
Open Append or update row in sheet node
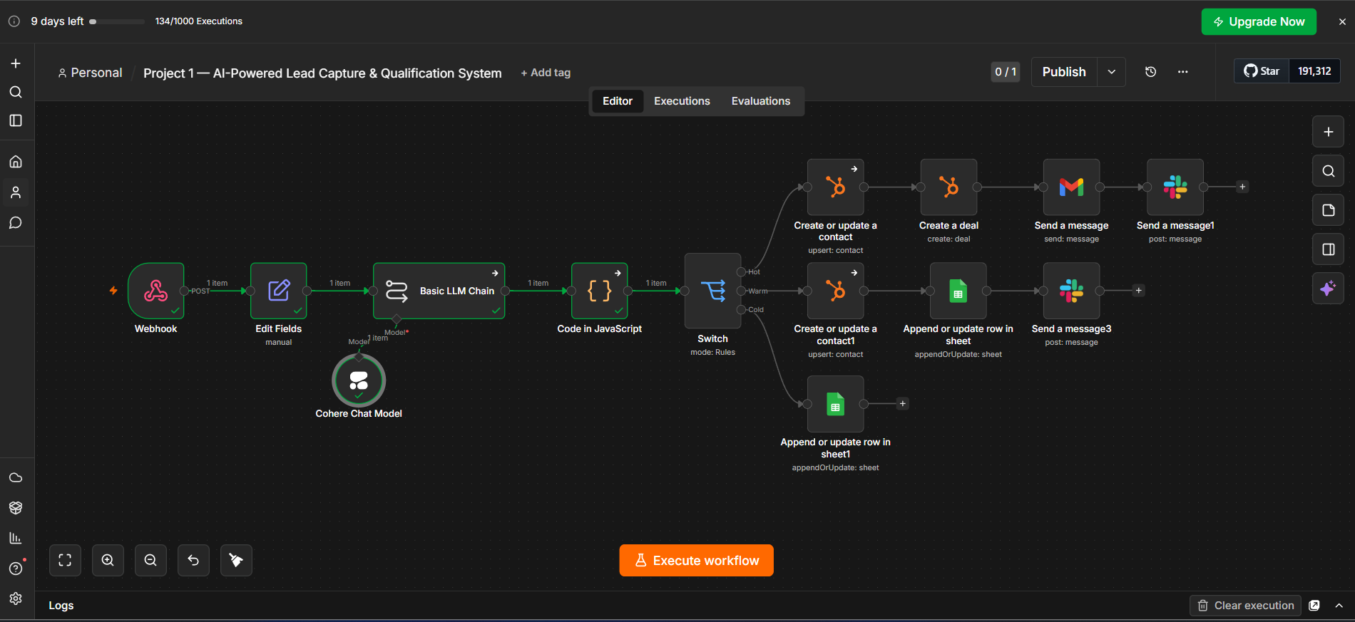point(958,291)
